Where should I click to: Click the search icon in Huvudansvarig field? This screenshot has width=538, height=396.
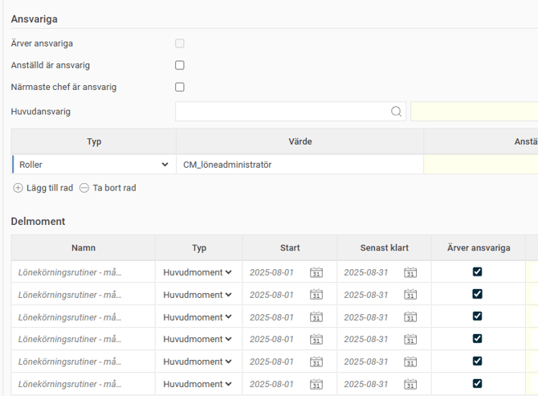click(396, 112)
